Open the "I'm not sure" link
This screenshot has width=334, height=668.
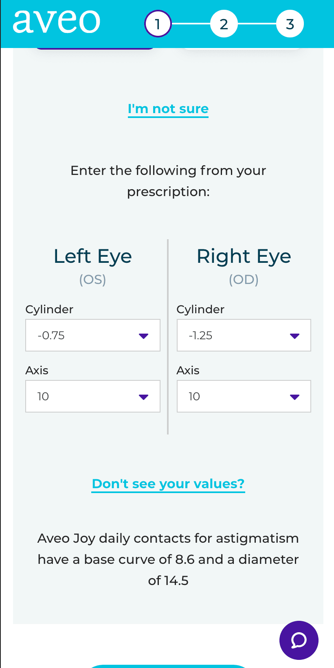(x=168, y=109)
